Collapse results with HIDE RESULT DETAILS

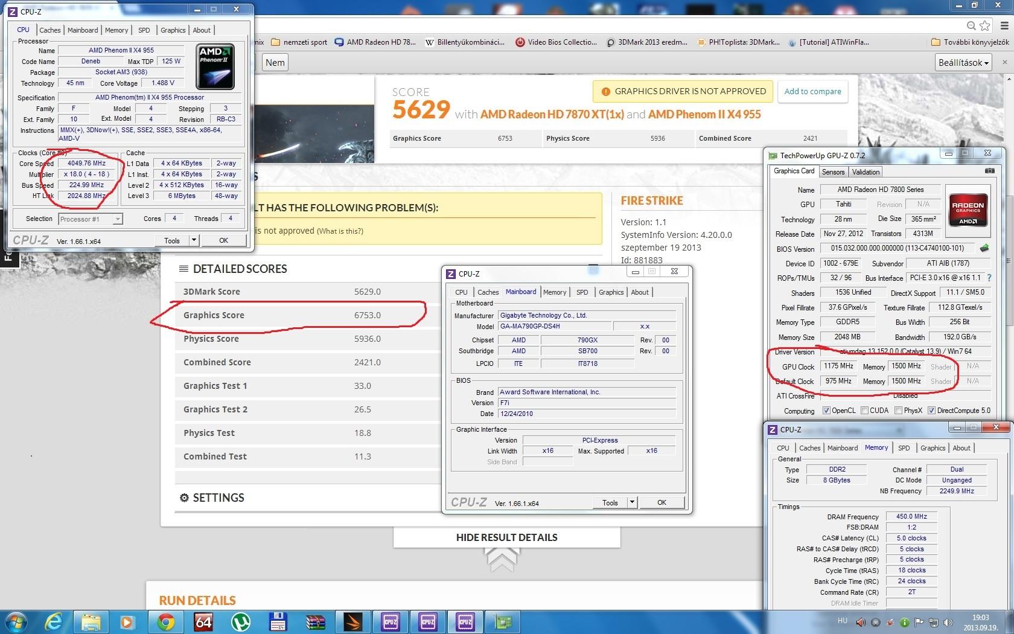[507, 537]
